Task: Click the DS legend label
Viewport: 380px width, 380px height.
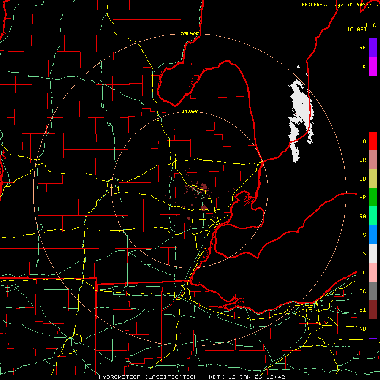Action: point(362,254)
